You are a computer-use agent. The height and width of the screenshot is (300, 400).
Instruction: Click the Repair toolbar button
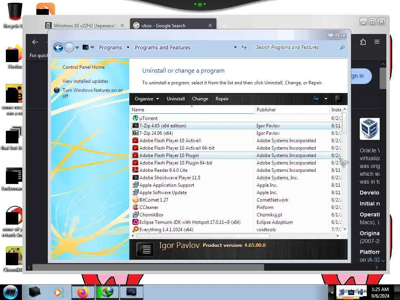222,99
